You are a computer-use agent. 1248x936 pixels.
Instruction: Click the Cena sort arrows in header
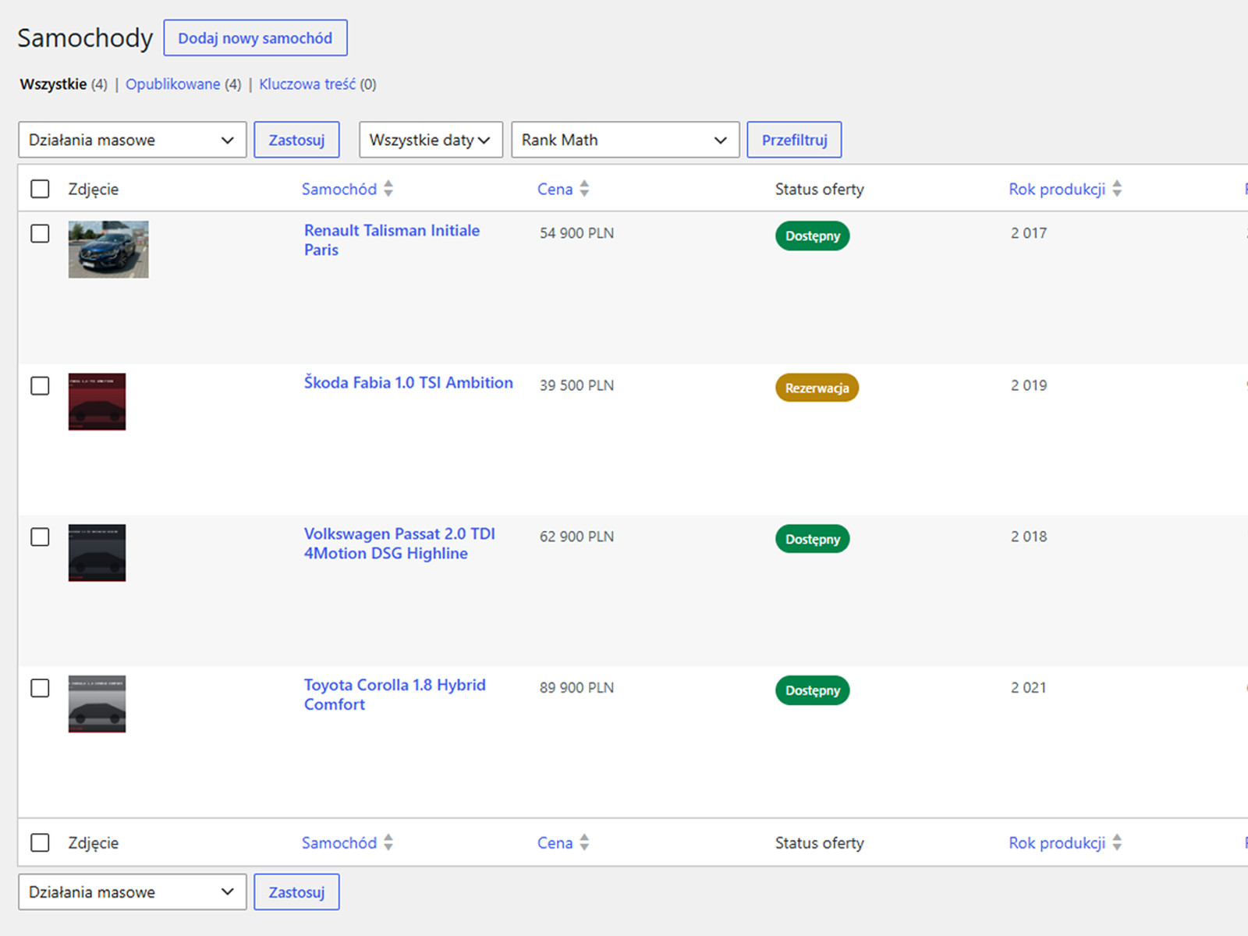tap(584, 189)
